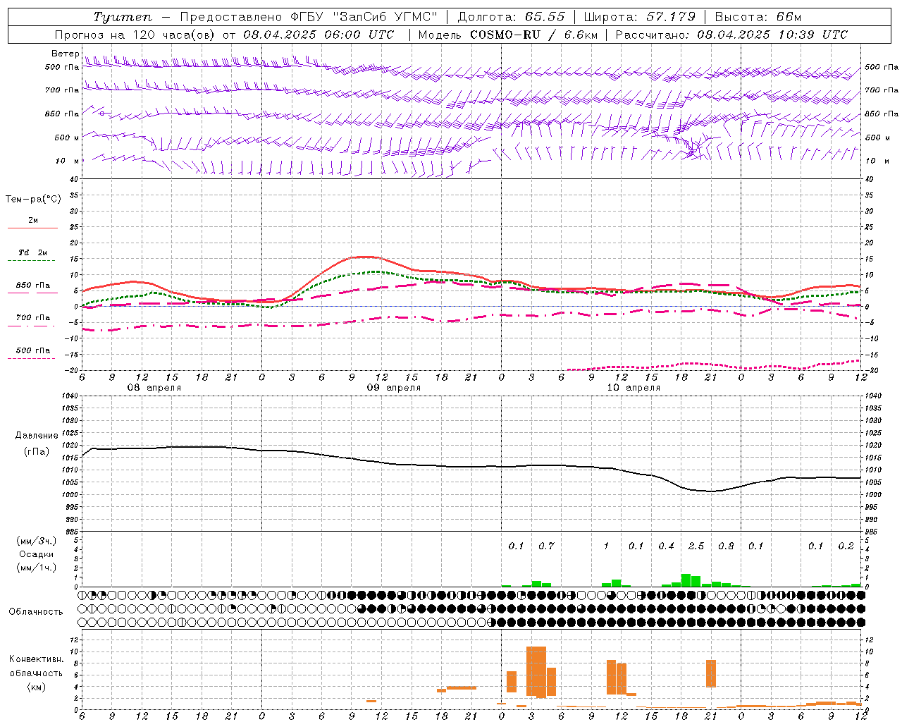Click the dashed green line sample under Td 2м
Image resolution: width=902 pixels, height=722 pixels.
coord(31,261)
